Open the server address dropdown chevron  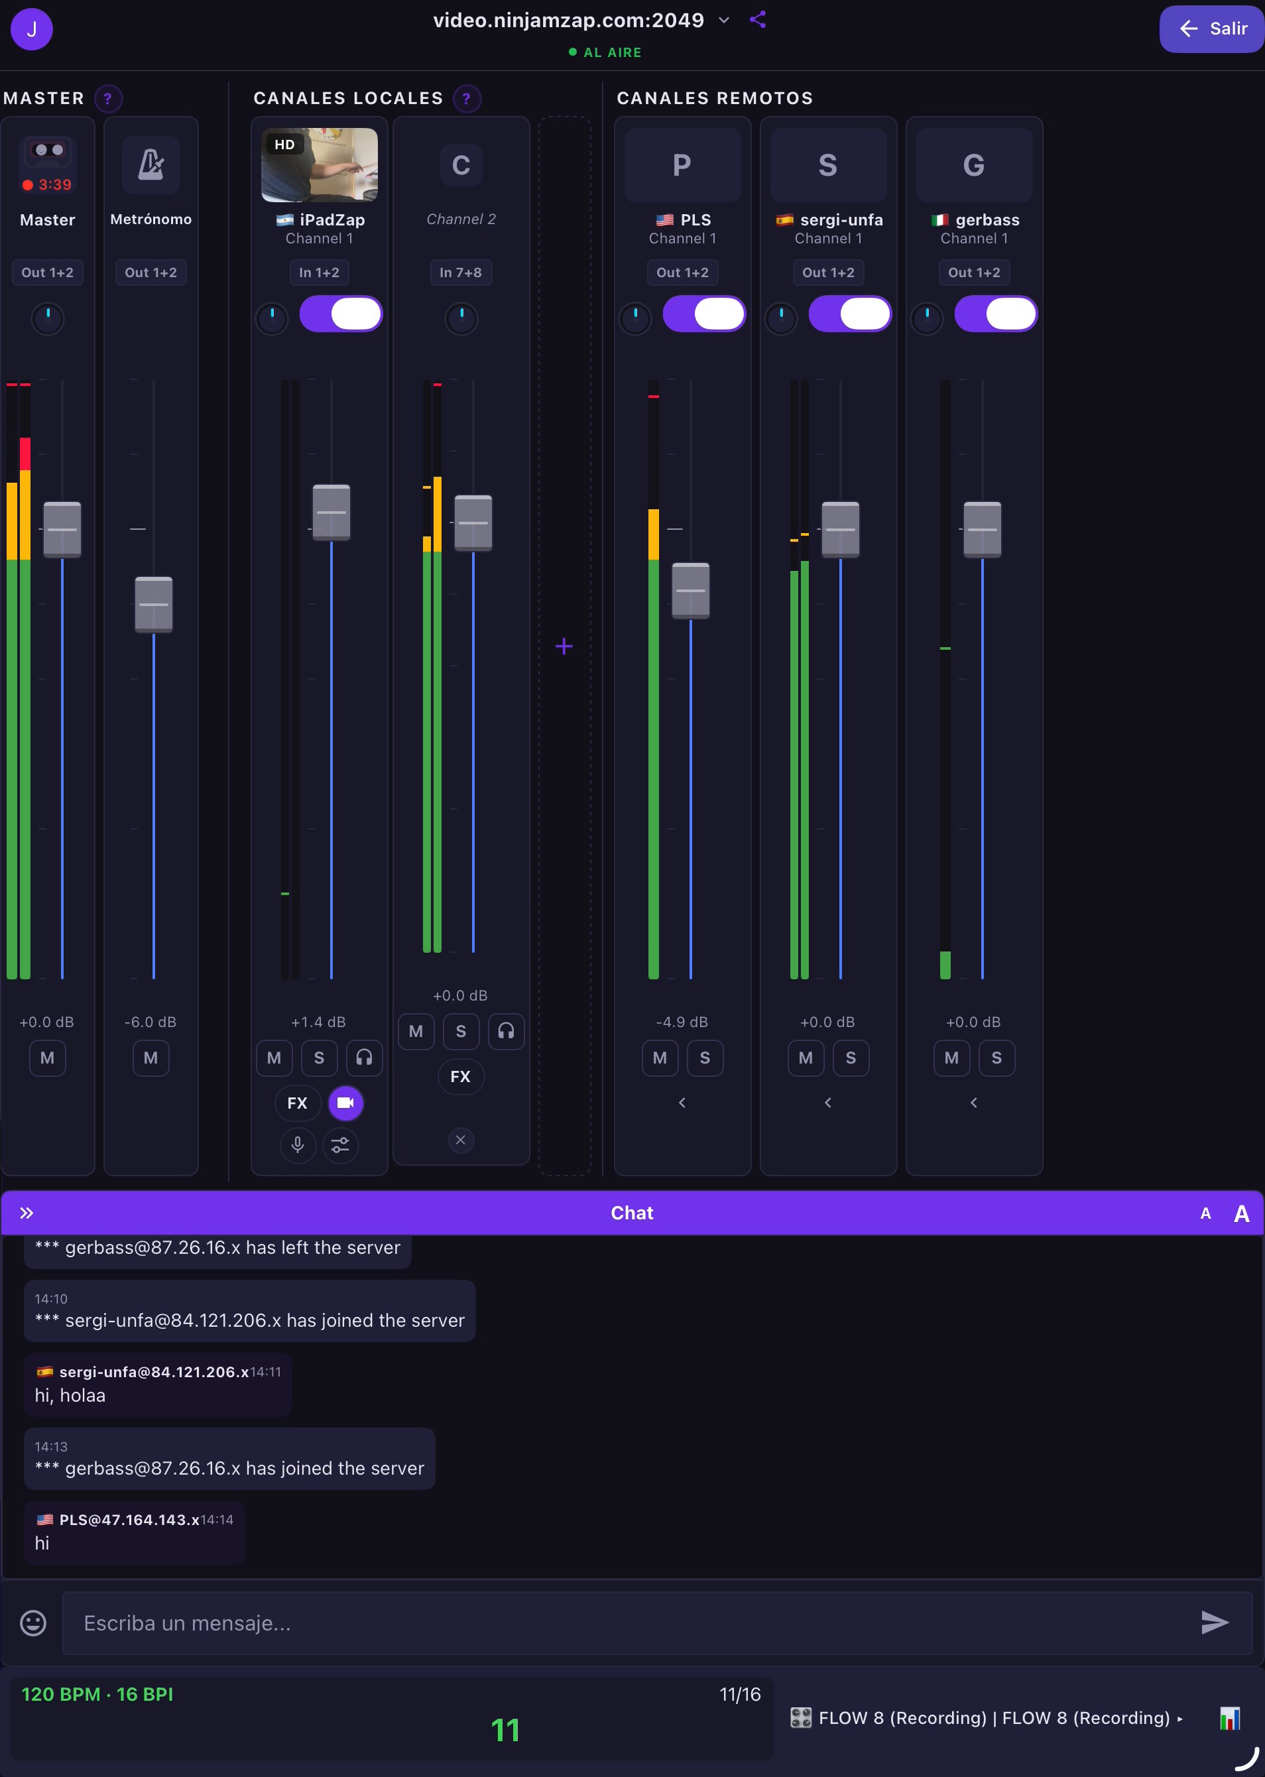(x=723, y=21)
